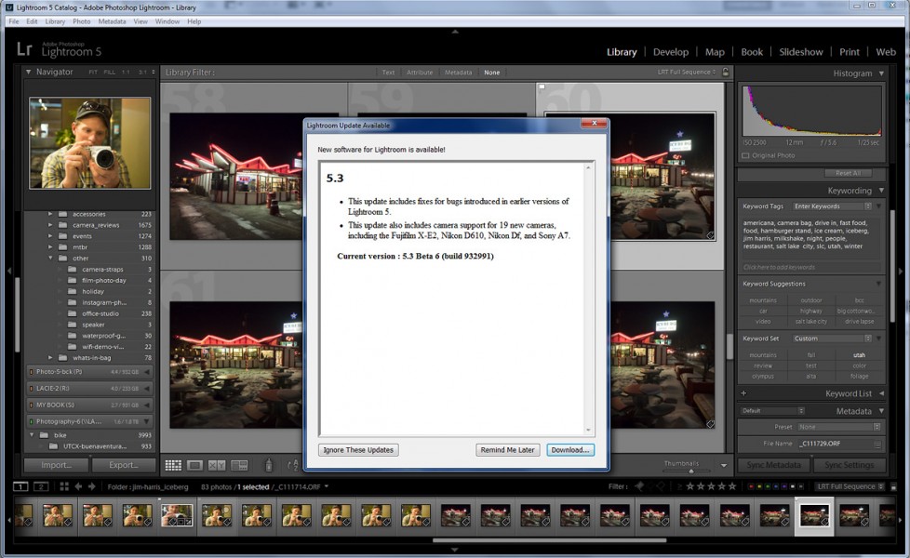Image resolution: width=910 pixels, height=558 pixels.
Task: Open the Develop module
Action: pos(670,52)
